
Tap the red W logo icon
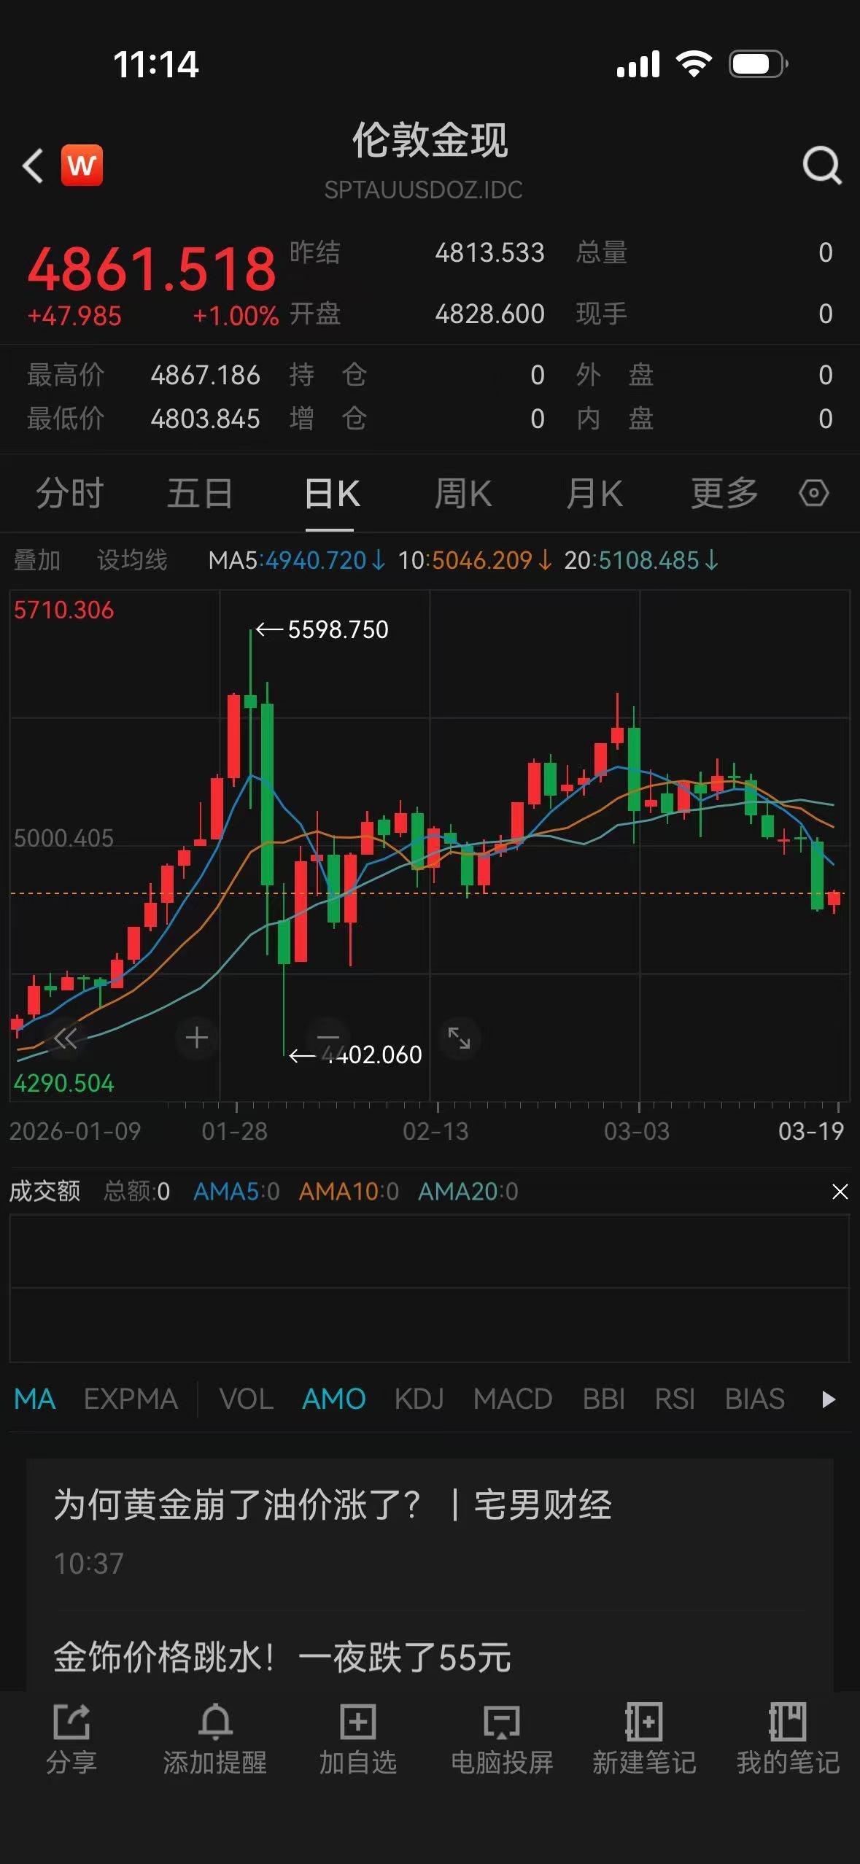pyautogui.click(x=82, y=166)
